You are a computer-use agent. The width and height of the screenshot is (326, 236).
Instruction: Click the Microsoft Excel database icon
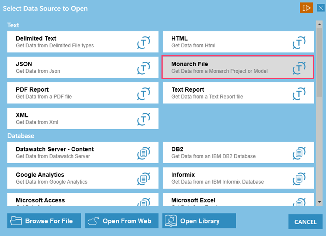(x=299, y=202)
